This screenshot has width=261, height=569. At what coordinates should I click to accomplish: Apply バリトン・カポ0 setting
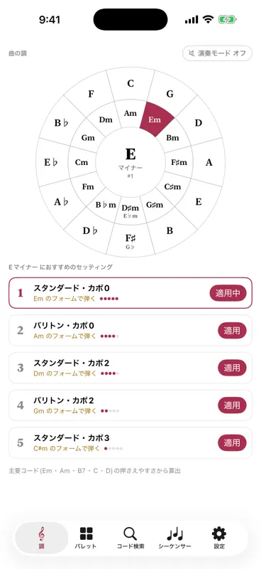point(232,331)
